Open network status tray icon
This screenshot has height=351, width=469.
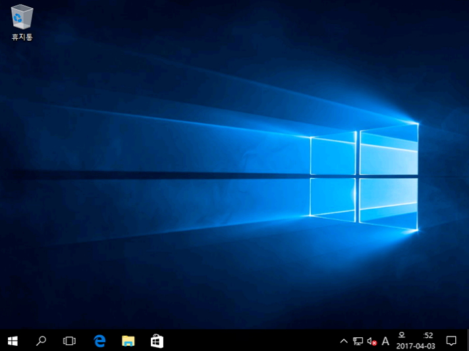tap(358, 341)
